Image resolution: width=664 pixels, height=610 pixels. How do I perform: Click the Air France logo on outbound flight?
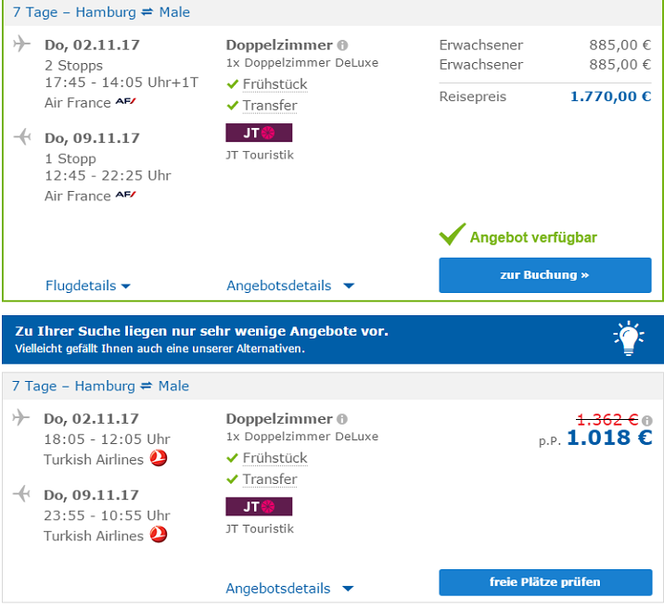coord(126,102)
